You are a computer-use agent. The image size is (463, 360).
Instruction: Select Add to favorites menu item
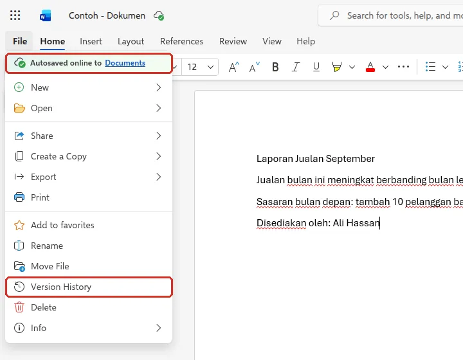(x=89, y=225)
